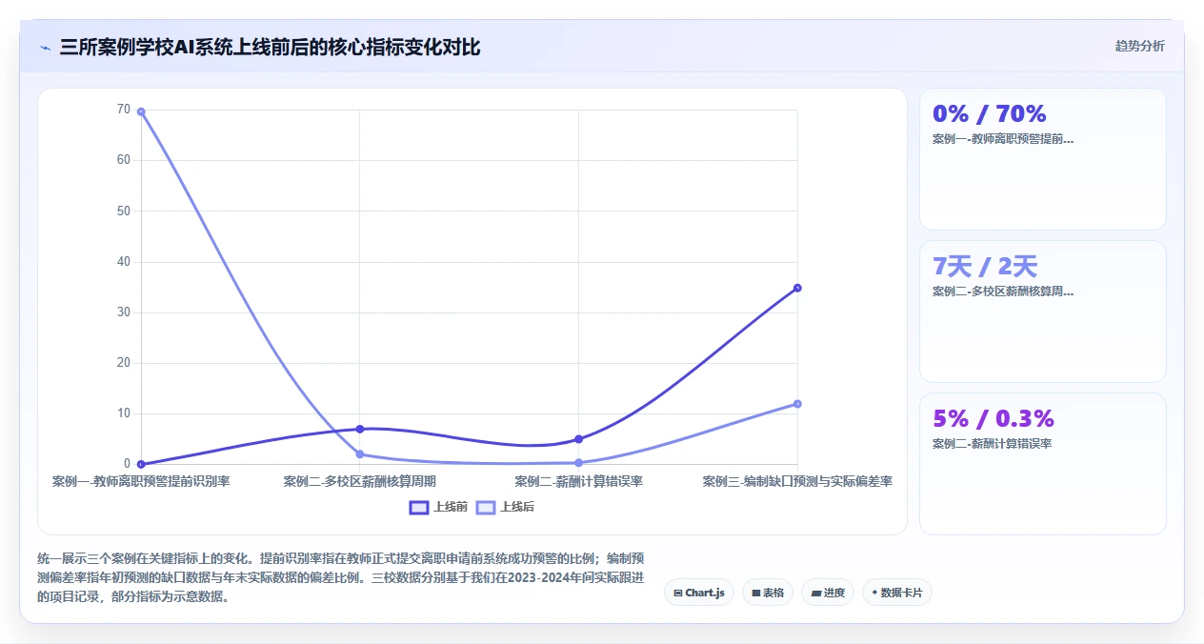Image resolution: width=1204 pixels, height=644 pixels.
Task: Toggle the 上线前 legend item
Action: tap(438, 507)
